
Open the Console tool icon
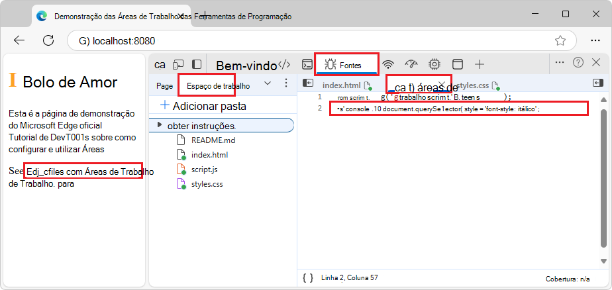(307, 64)
